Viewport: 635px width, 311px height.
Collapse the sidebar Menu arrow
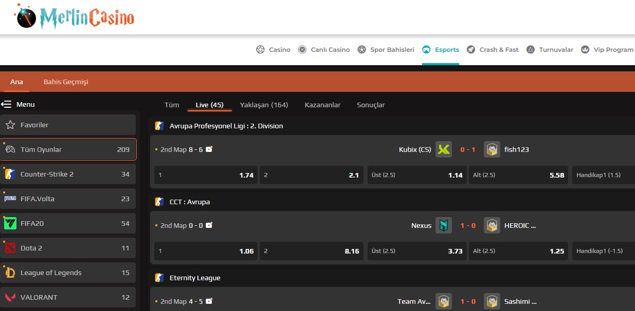[6, 105]
